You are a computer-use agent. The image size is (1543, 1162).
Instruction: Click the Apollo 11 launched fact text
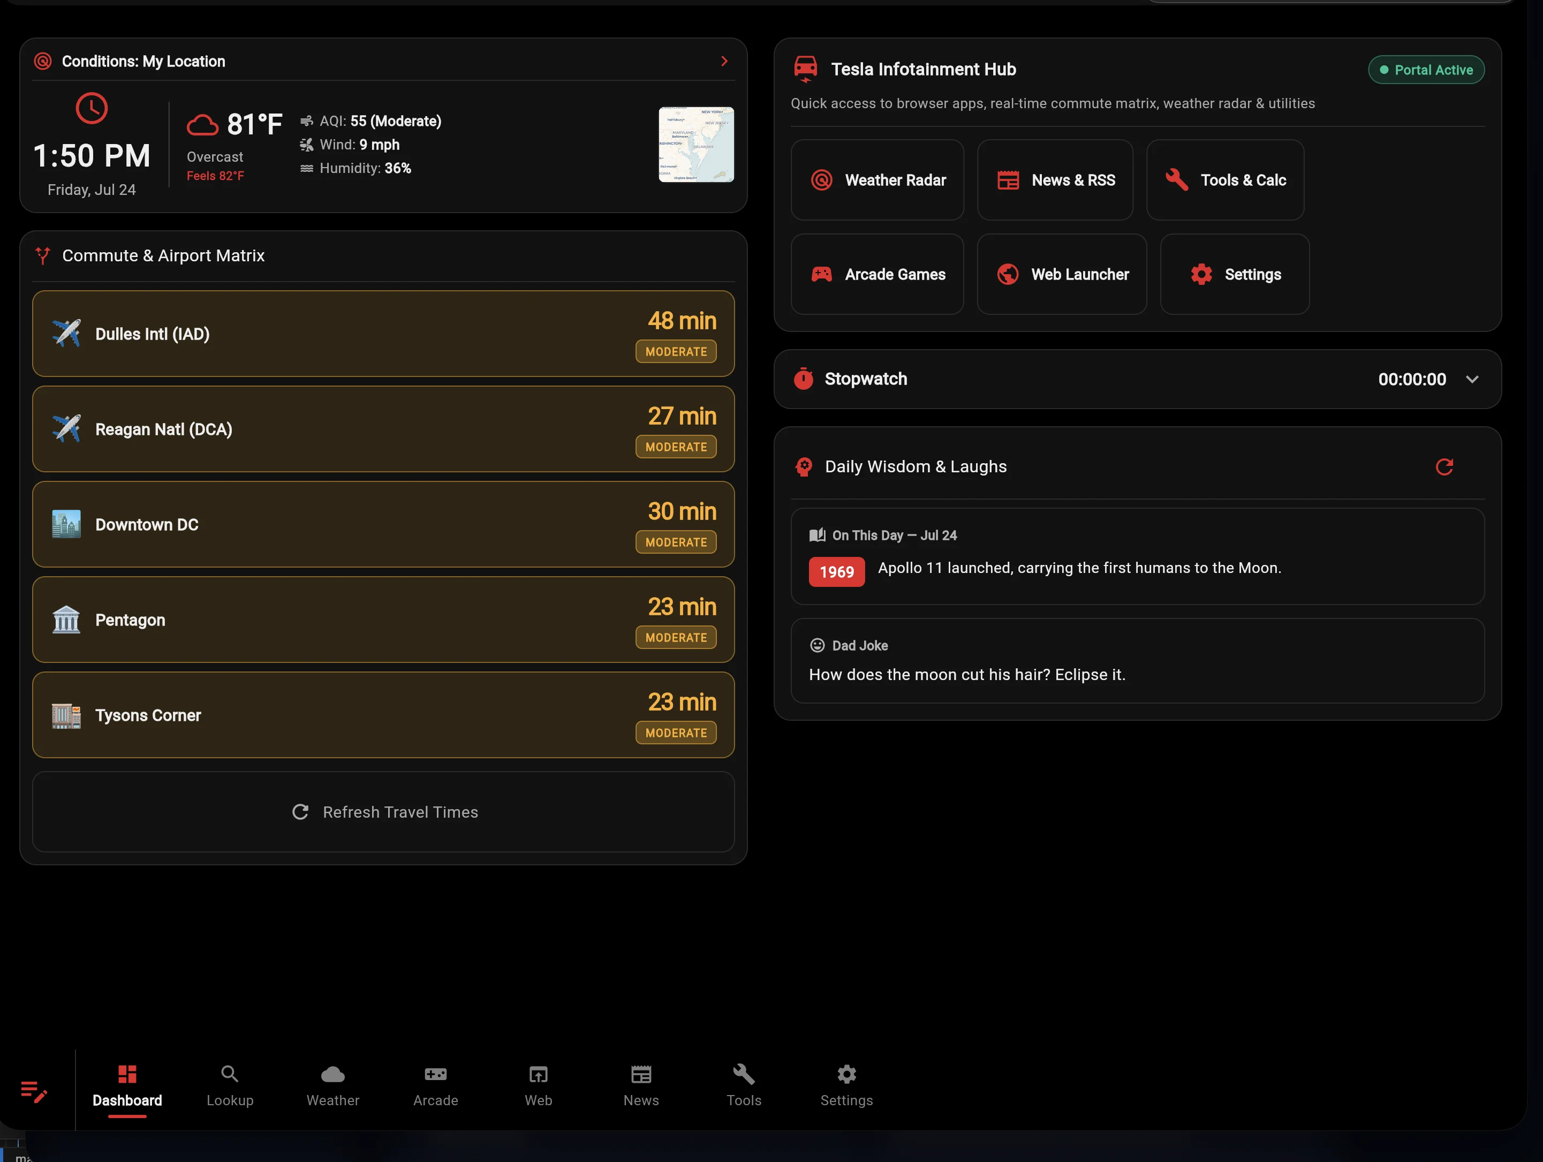1079,568
